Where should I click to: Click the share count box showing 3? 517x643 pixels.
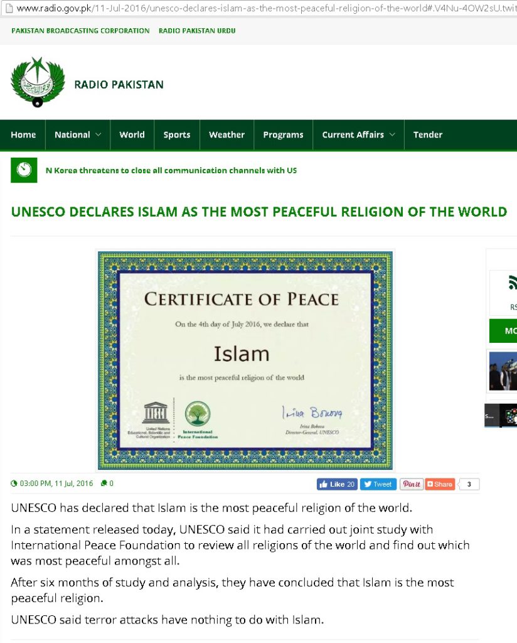(469, 484)
